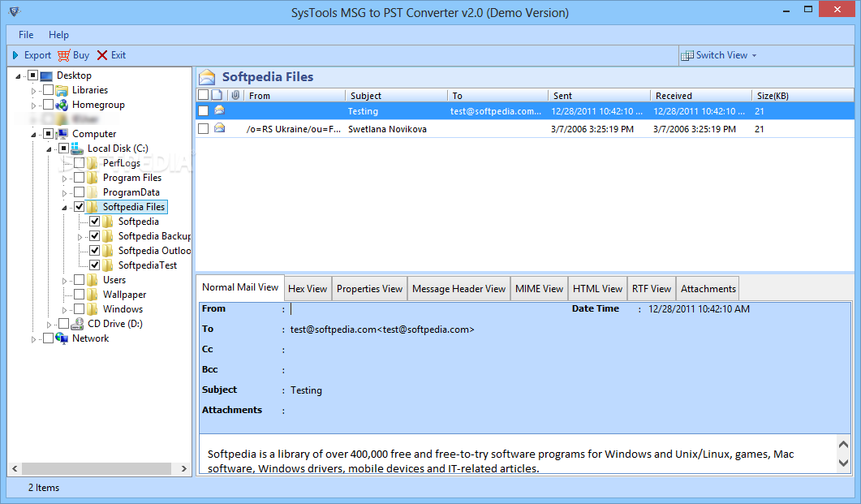Uncheck the Softpedia Files folder checkbox
Screen dimensions: 861x504
point(79,207)
